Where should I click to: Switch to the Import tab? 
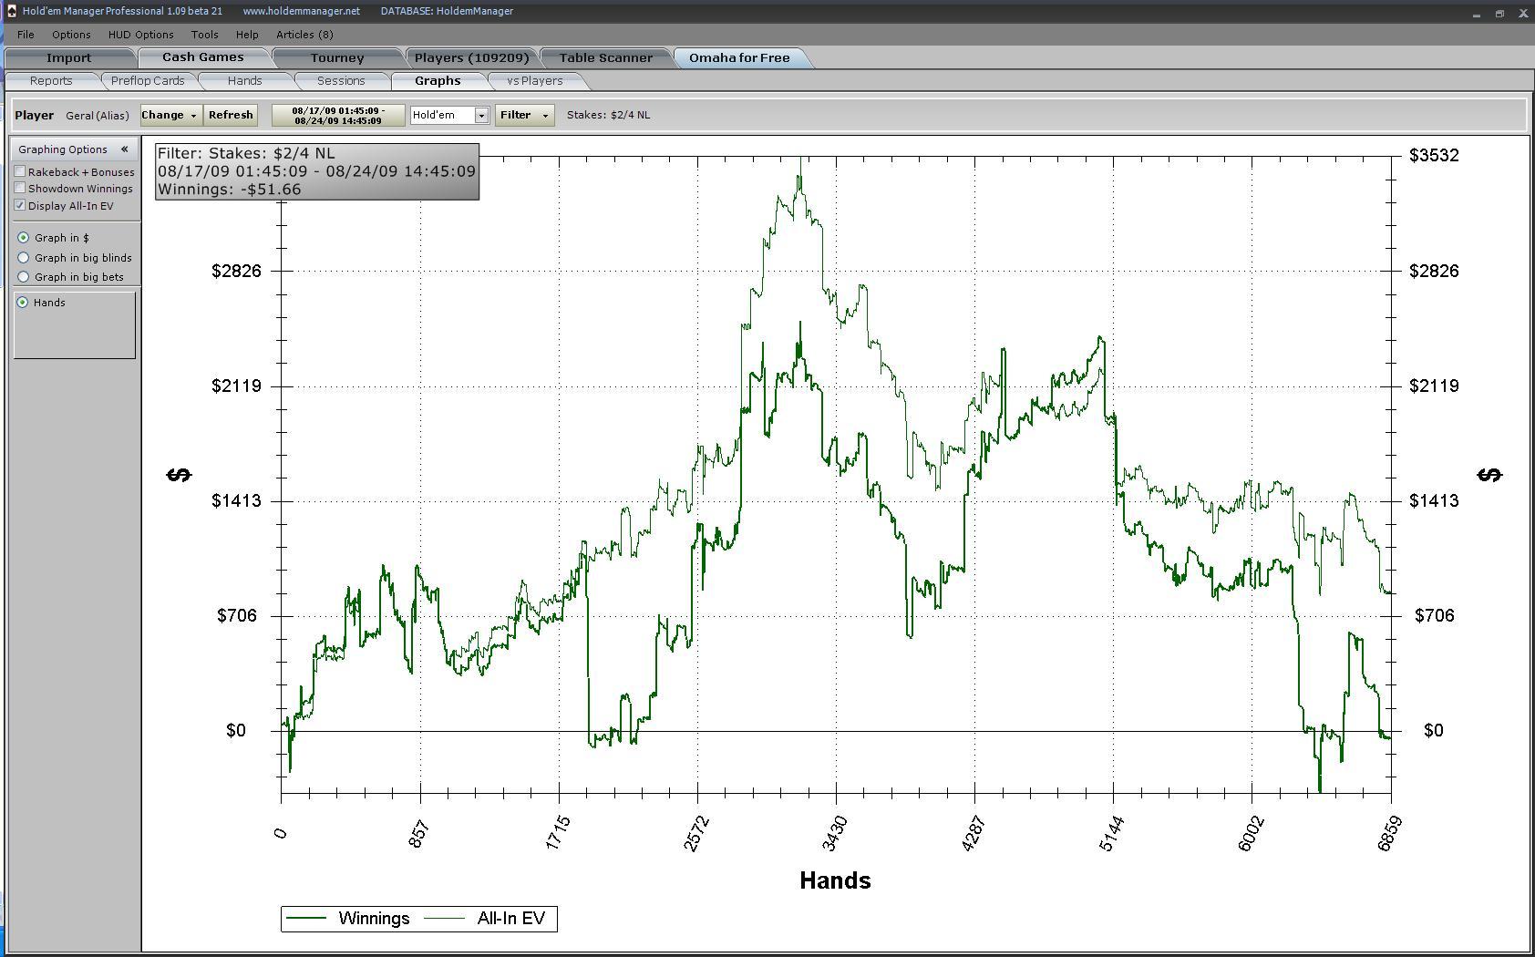(69, 57)
